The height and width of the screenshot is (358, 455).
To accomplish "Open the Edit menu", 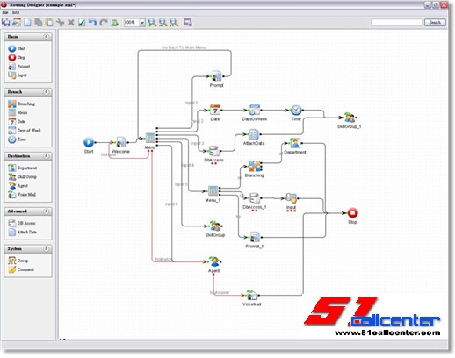I will [x=16, y=12].
